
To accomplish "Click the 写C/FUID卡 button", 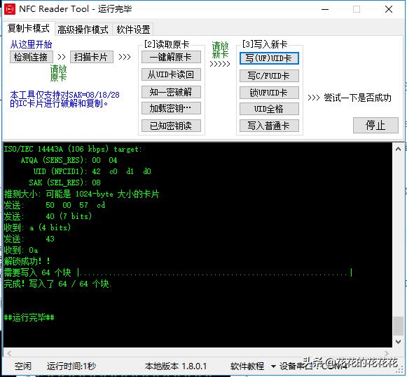I will point(269,76).
